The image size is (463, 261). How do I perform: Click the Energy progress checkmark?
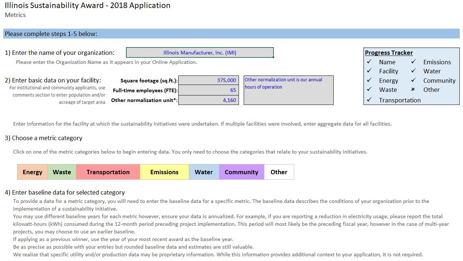click(x=369, y=81)
